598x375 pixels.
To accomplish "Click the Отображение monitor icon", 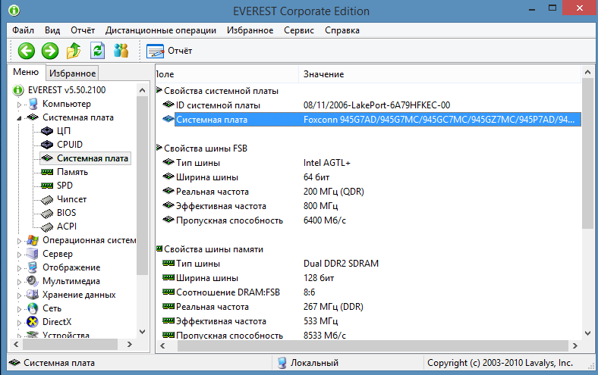I will tap(33, 267).
